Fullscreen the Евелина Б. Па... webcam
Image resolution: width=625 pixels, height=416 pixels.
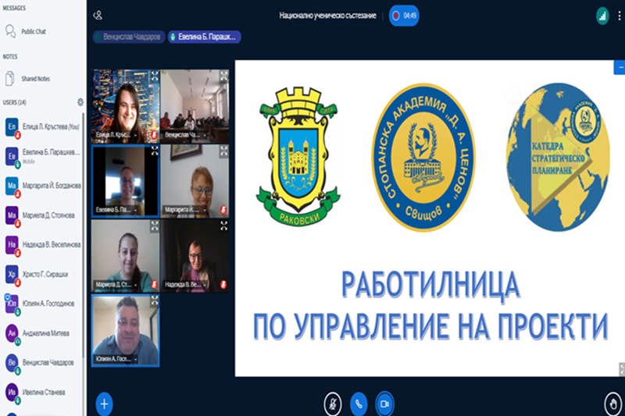[154, 151]
